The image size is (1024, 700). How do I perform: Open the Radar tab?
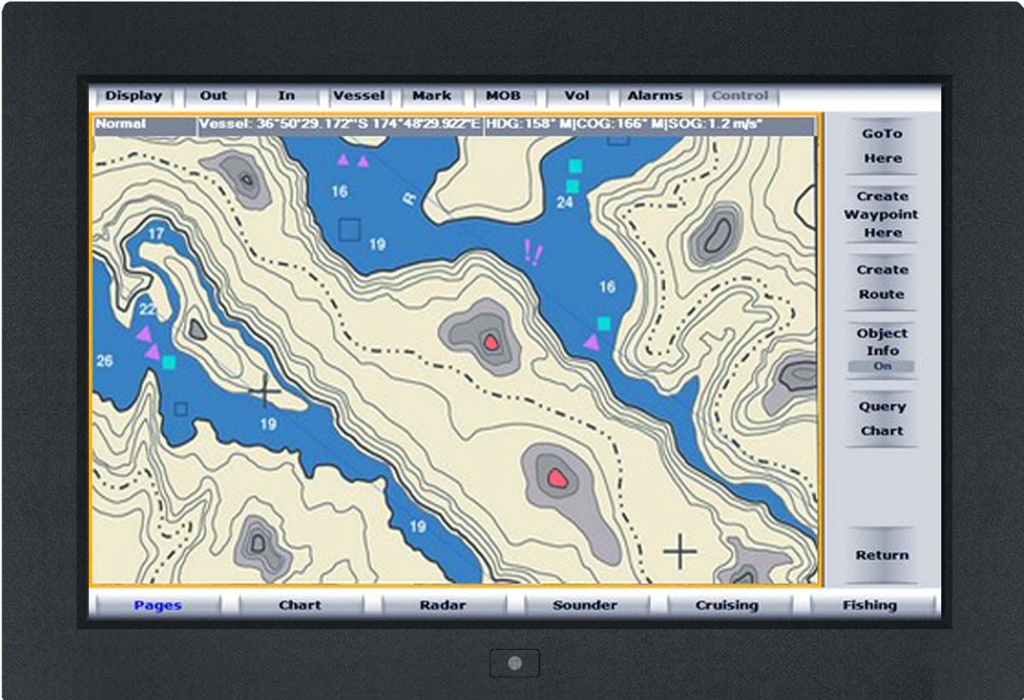443,605
